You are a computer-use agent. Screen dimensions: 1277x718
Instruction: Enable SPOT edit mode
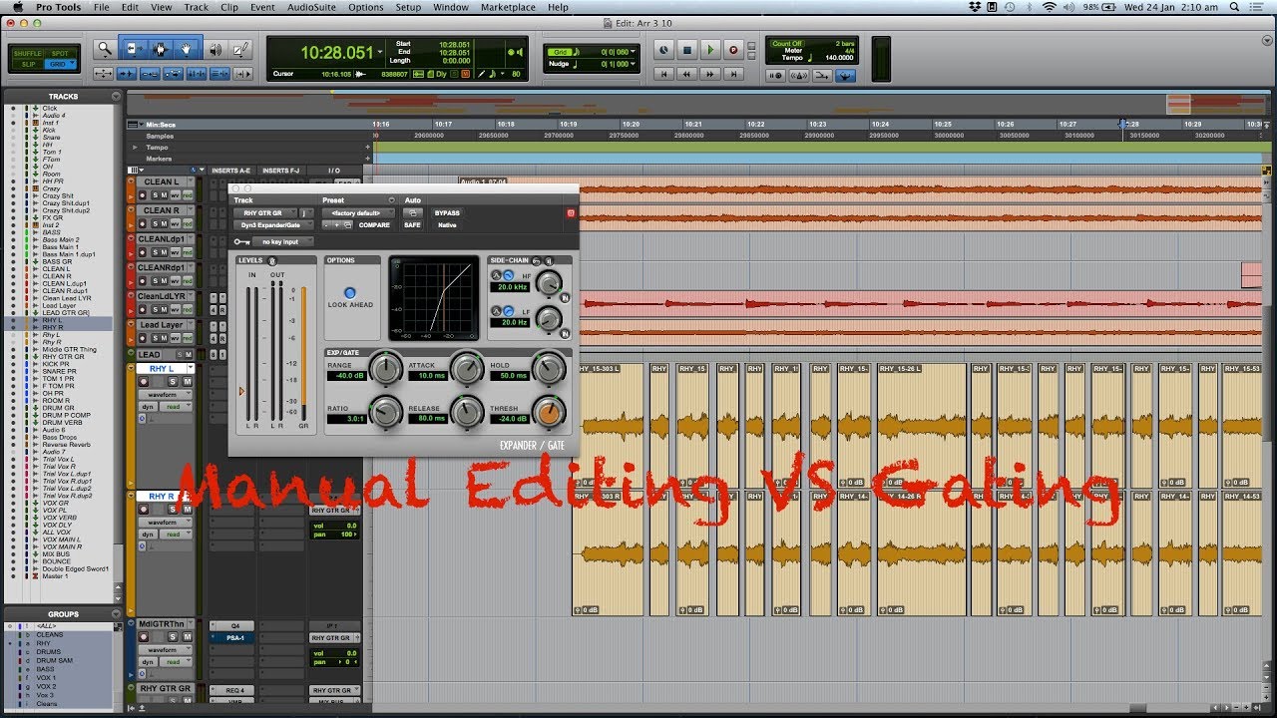pyautogui.click(x=60, y=53)
